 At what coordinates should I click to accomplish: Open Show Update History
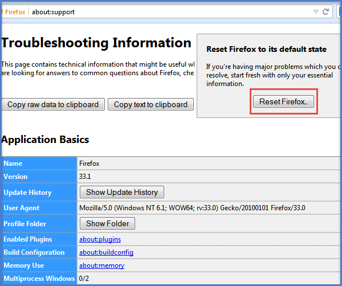(121, 192)
